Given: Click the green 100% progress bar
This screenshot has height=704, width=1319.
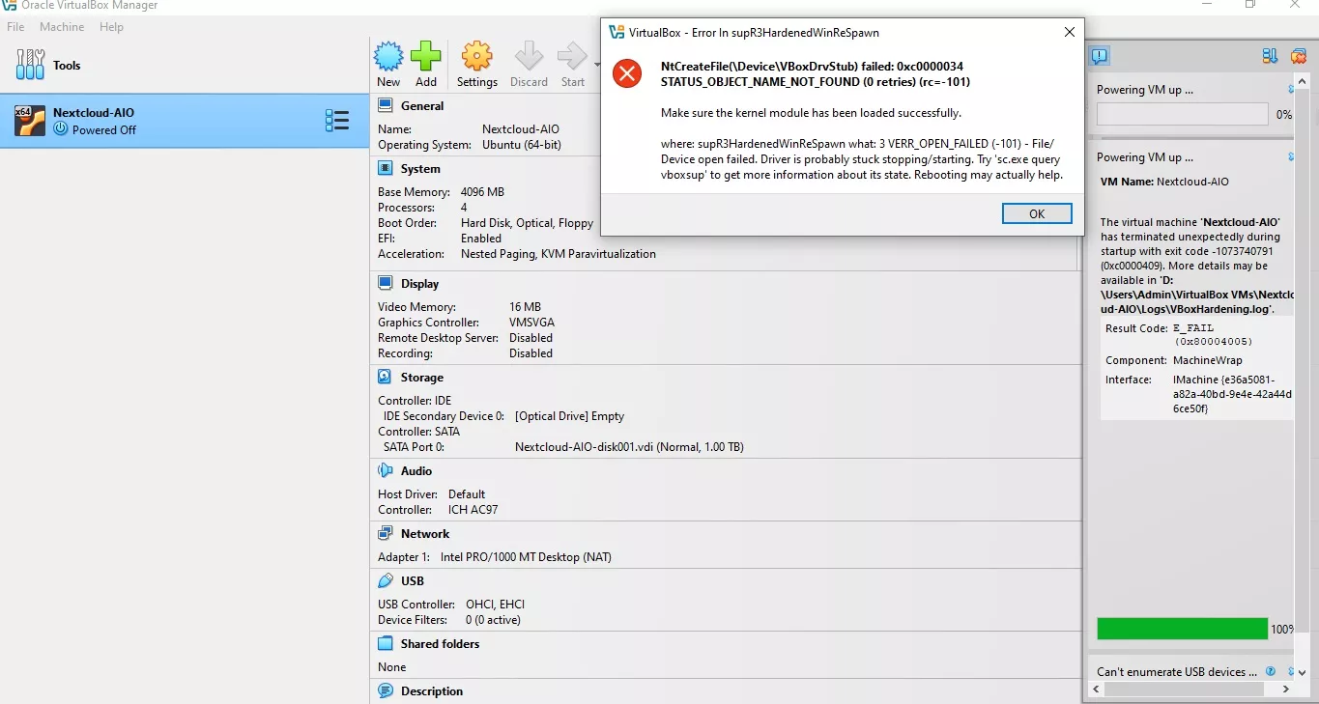Looking at the screenshot, I should pos(1182,629).
